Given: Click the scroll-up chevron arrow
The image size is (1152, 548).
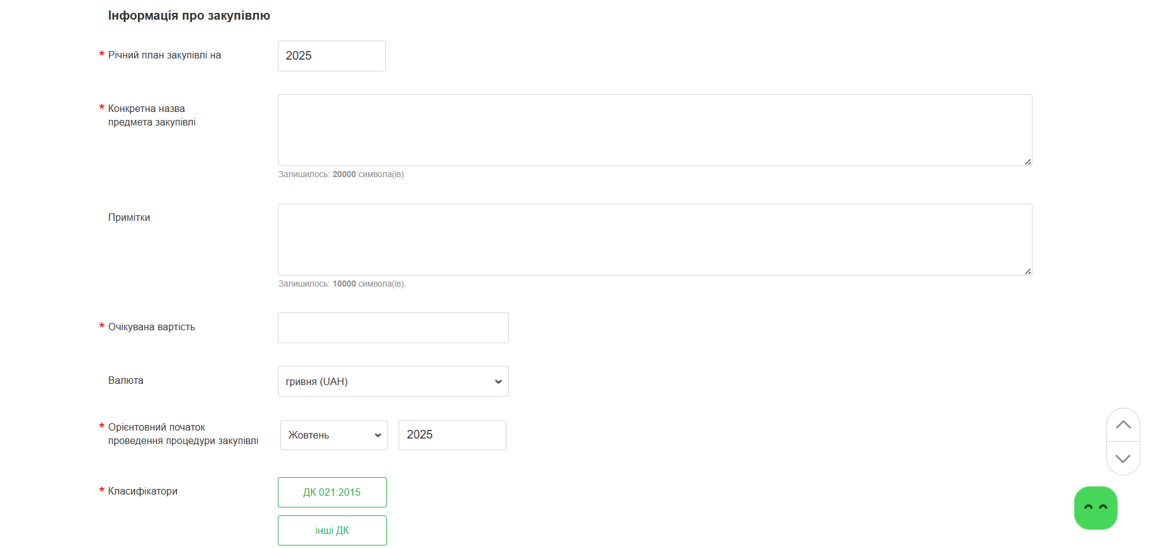Looking at the screenshot, I should click(x=1123, y=424).
